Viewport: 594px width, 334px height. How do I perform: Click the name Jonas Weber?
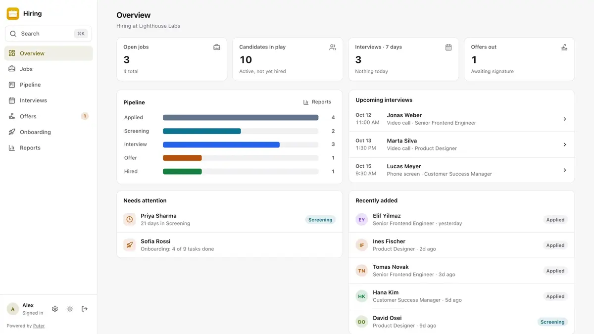[404, 115]
